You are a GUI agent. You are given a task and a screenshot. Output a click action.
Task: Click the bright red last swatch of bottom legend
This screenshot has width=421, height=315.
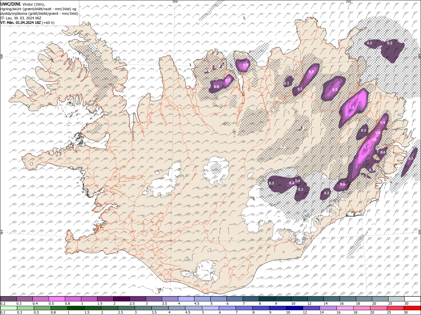point(412,308)
